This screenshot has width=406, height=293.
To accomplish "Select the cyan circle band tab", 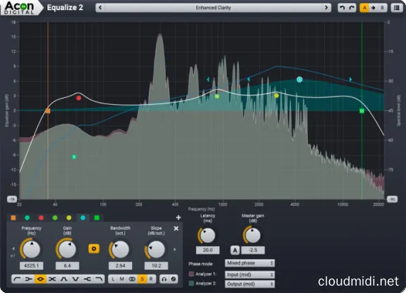I will 83,218.
